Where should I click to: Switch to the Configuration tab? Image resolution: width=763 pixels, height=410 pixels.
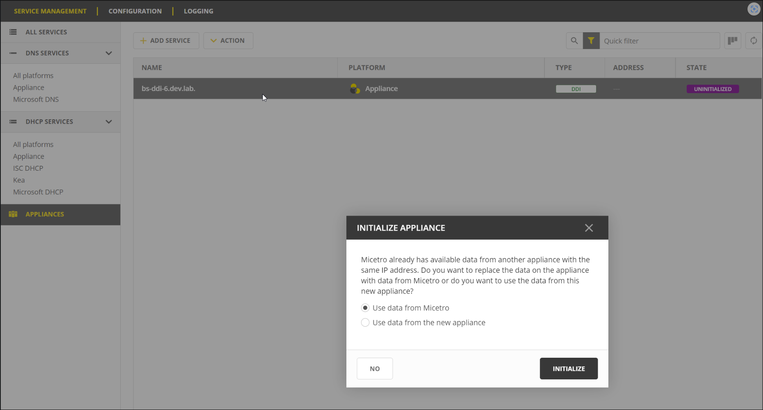135,11
